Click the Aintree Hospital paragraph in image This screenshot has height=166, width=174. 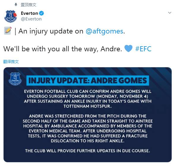88,128
